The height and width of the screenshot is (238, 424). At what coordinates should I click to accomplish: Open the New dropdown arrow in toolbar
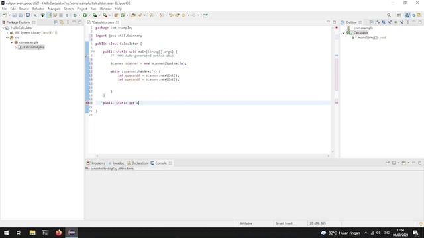coord(9,15)
